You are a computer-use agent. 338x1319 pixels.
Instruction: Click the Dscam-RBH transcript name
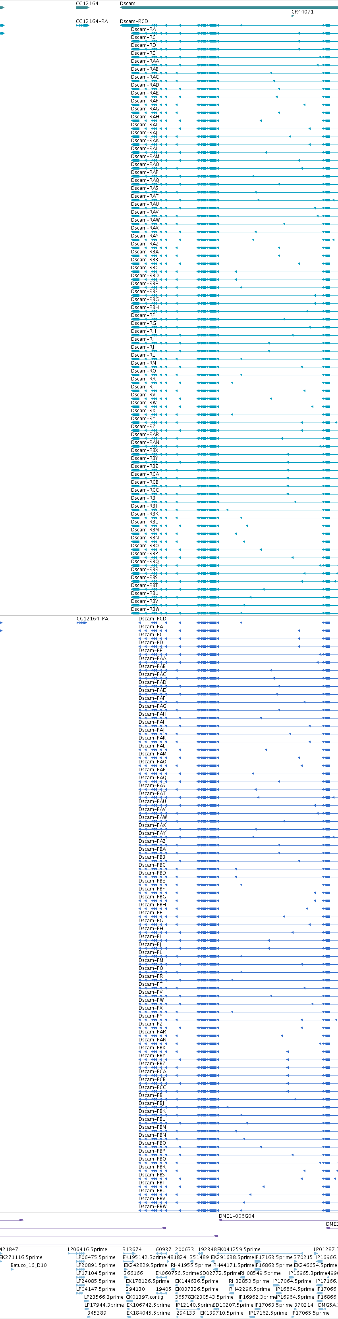pyautogui.click(x=145, y=307)
